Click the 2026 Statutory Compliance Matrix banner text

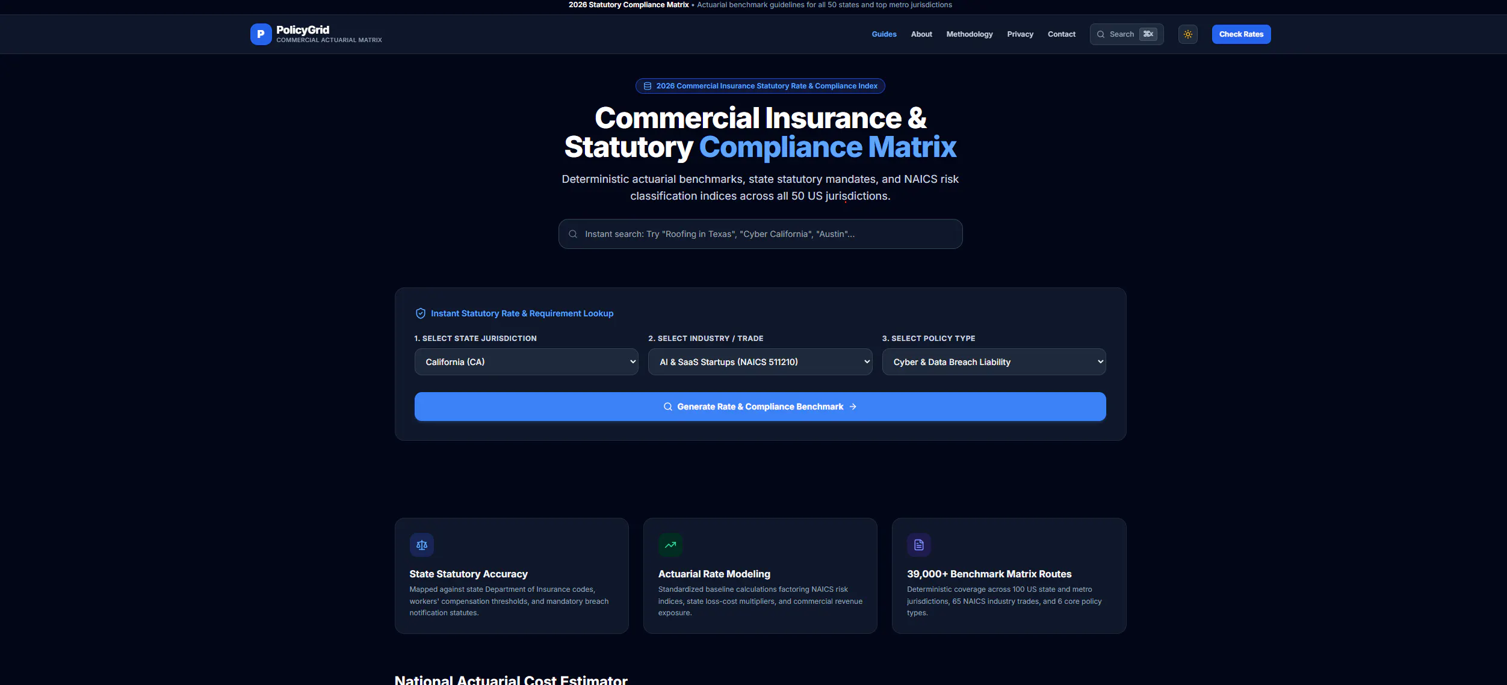628,5
